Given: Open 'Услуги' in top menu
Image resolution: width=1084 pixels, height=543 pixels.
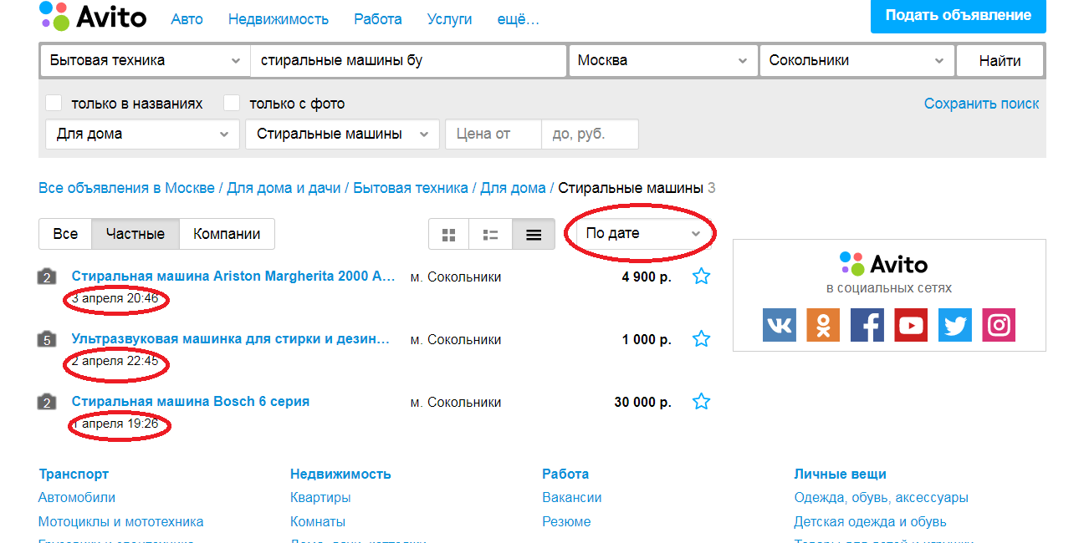Looking at the screenshot, I should click(449, 18).
